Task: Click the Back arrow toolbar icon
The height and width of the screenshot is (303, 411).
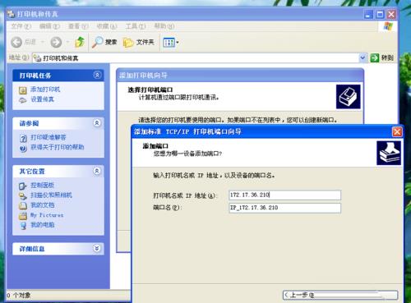Action: click(16, 42)
